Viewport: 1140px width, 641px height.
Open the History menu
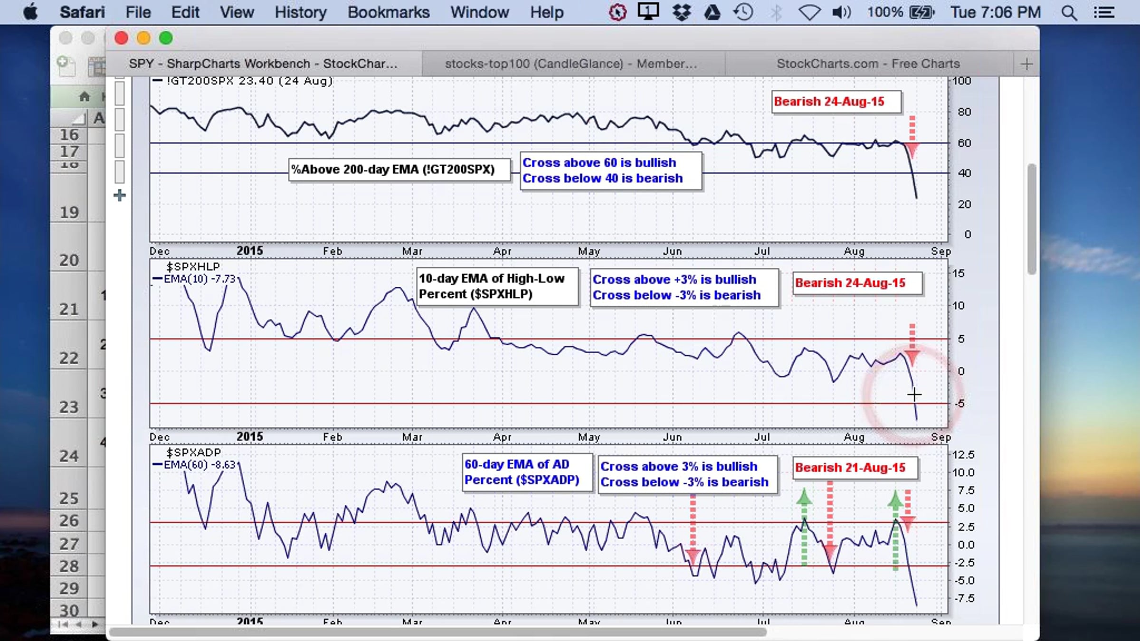300,12
